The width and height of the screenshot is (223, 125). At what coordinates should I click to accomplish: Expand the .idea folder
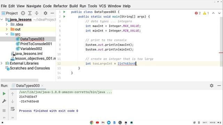point(7,24)
